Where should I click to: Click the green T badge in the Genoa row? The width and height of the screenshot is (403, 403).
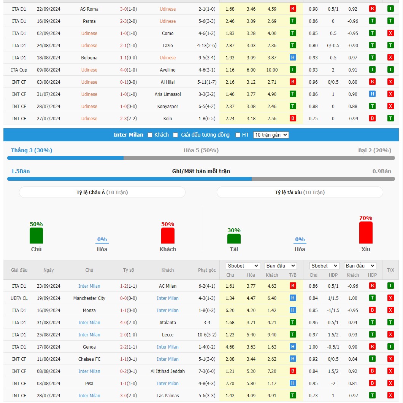(390, 347)
